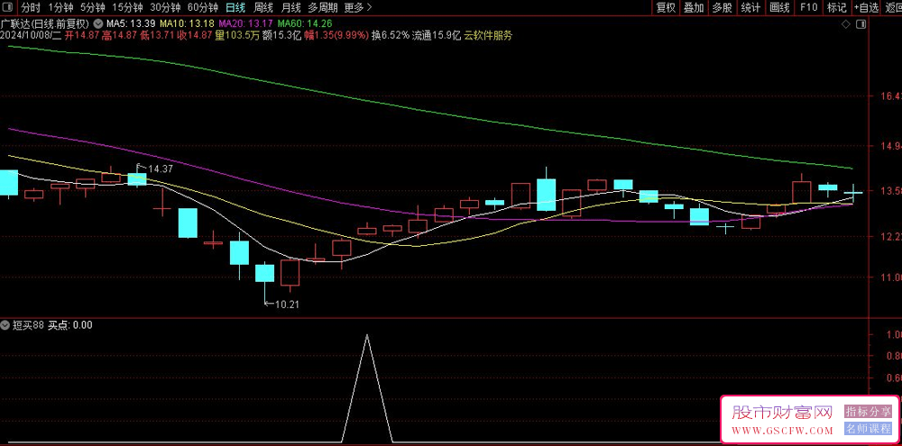
Task: Open the 画线 drawing tools
Action: [779, 7]
